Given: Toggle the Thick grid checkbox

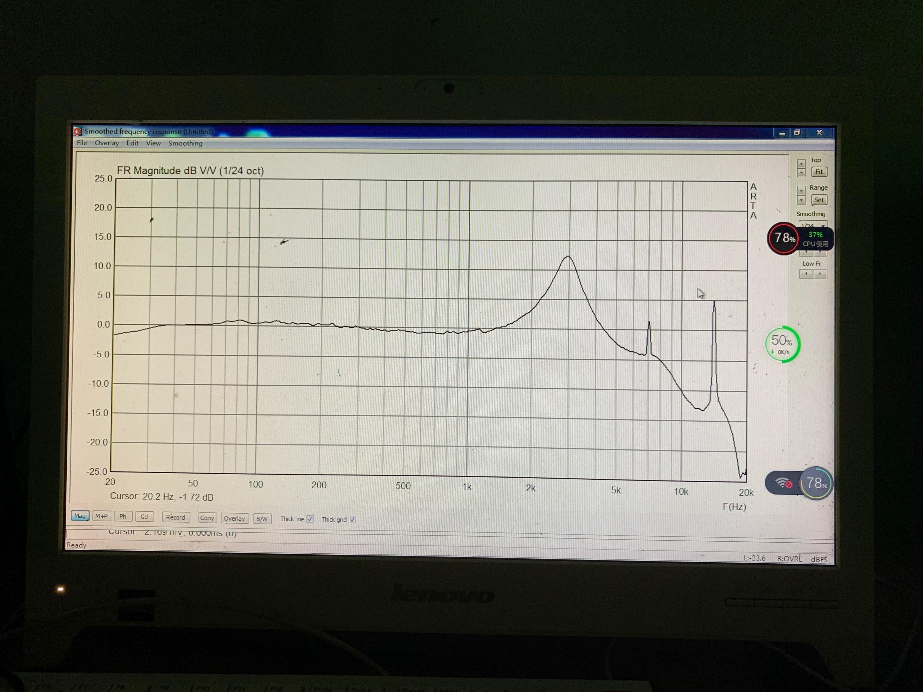Looking at the screenshot, I should click(352, 519).
